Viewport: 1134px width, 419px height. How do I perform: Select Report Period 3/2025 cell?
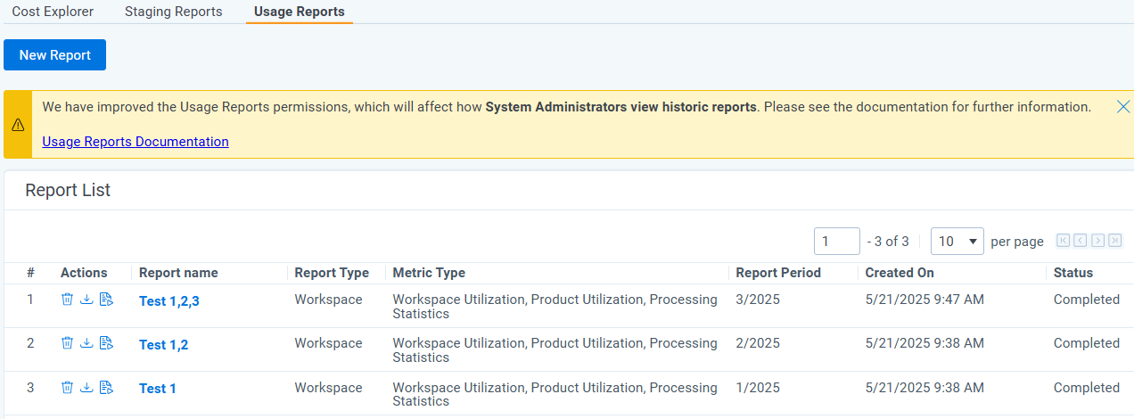point(758,300)
